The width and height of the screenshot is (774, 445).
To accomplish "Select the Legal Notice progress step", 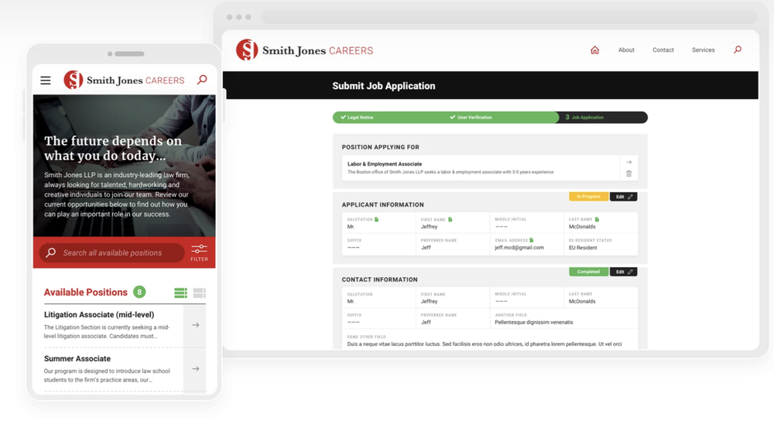I will point(357,118).
